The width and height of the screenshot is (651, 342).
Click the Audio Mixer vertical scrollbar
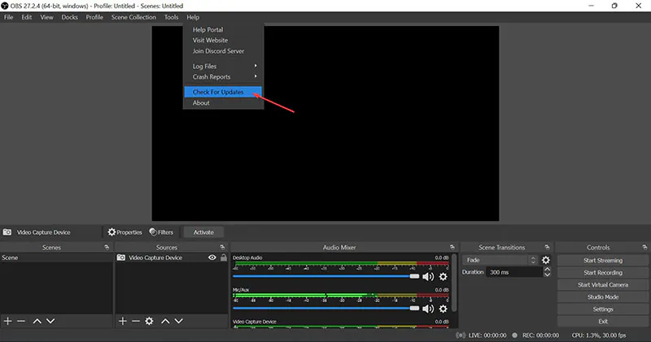[454, 284]
